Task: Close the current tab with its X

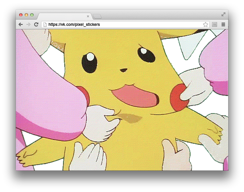Action: [88, 16]
